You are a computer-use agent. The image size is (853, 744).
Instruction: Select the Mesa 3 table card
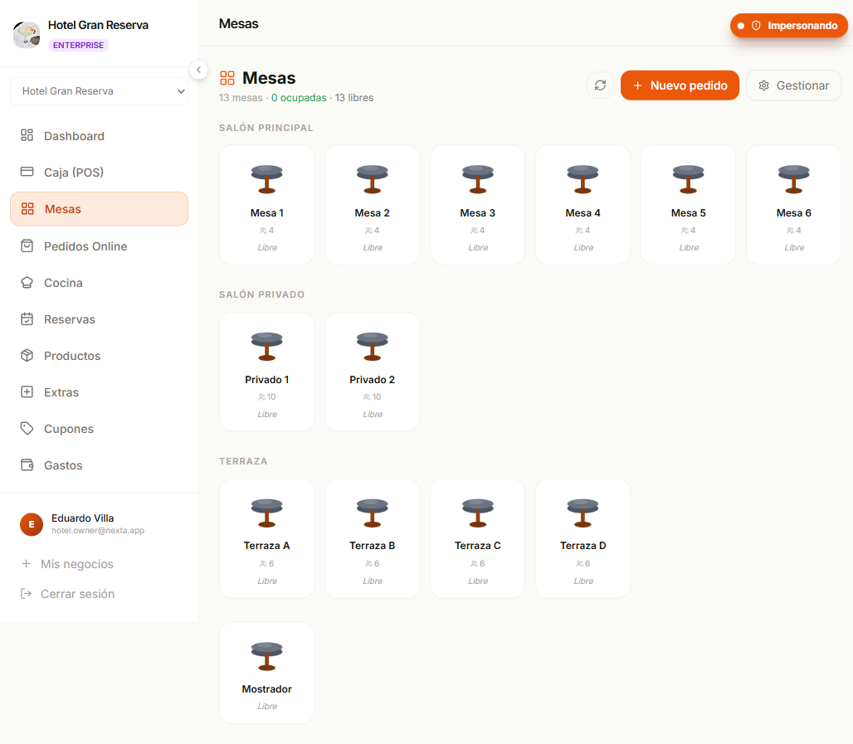click(x=478, y=205)
